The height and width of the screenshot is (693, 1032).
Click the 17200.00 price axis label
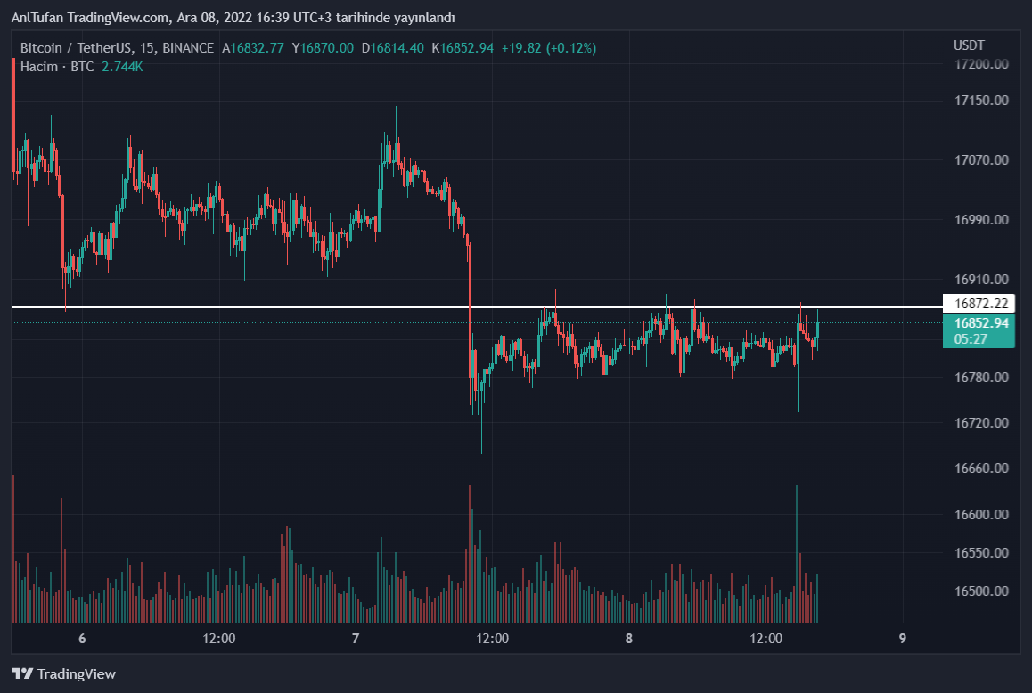981,64
